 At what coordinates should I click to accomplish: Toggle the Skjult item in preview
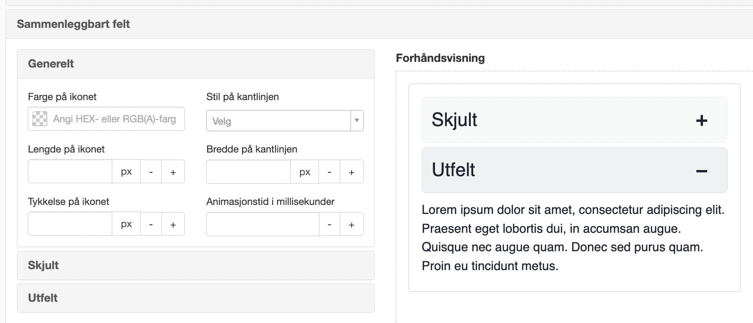(575, 120)
